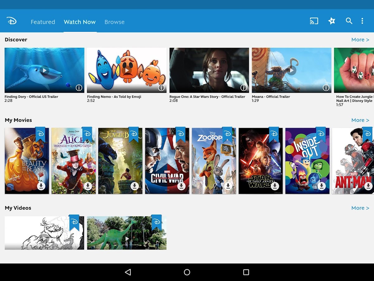The height and width of the screenshot is (281, 374).
Task: Open the Jungle Nail Art video thumbnail
Action: (x=354, y=70)
